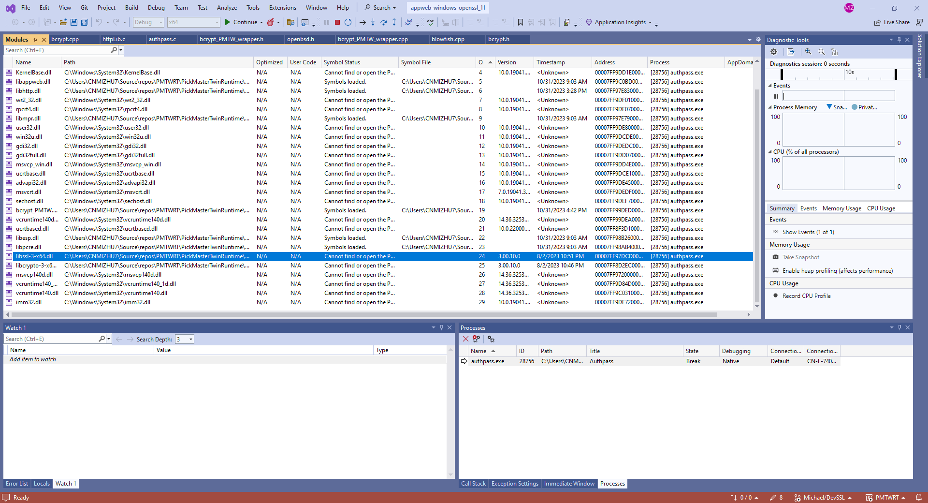The image size is (928, 503).
Task: Click the pin icon on the Modules tab
Action: coord(35,40)
